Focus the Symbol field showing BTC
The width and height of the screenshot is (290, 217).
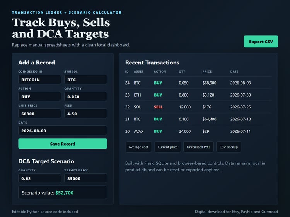[x=85, y=80]
